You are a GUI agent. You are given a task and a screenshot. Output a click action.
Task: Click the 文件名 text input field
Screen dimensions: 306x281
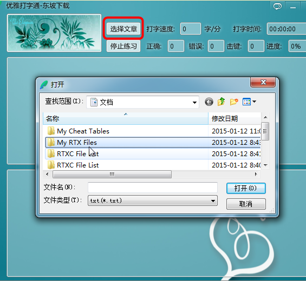[x=153, y=188]
